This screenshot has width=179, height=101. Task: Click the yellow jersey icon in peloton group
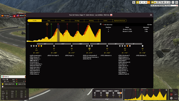pyautogui.click(x=41, y=46)
